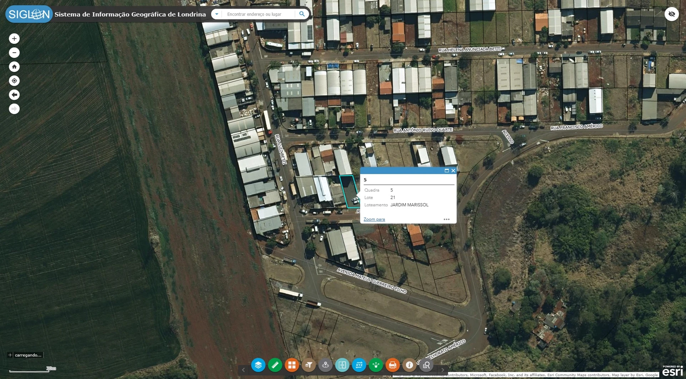Viewport: 686px width, 379px height.
Task: Open the XYZ coordinate conversion tool
Action: click(359, 365)
